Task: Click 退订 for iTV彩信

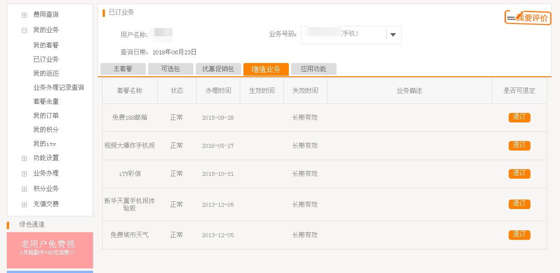Action: (x=519, y=173)
